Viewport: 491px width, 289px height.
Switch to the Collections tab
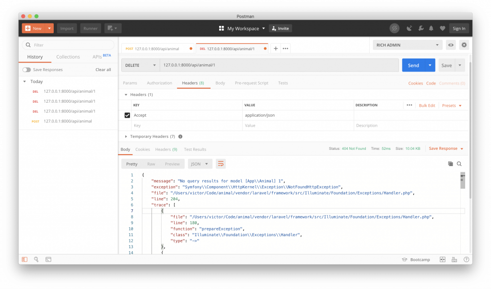point(68,57)
